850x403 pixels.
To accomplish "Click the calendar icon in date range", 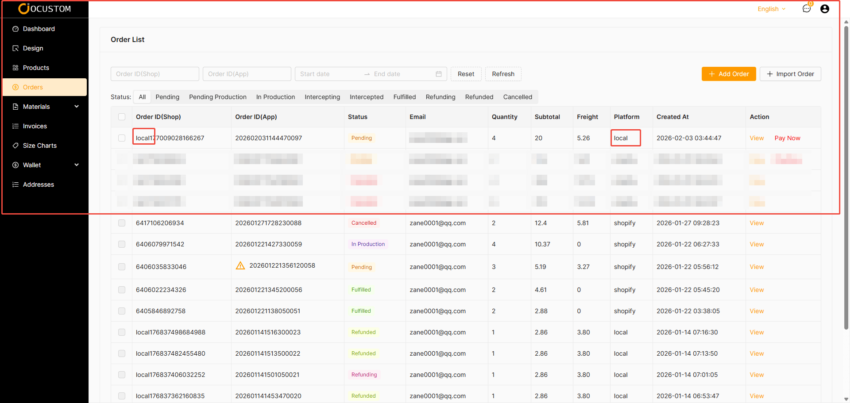I will tap(439, 74).
